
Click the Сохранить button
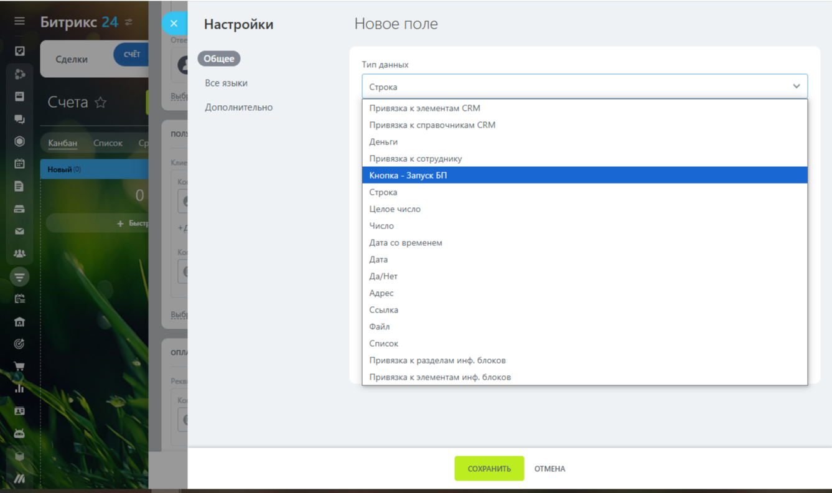point(488,469)
